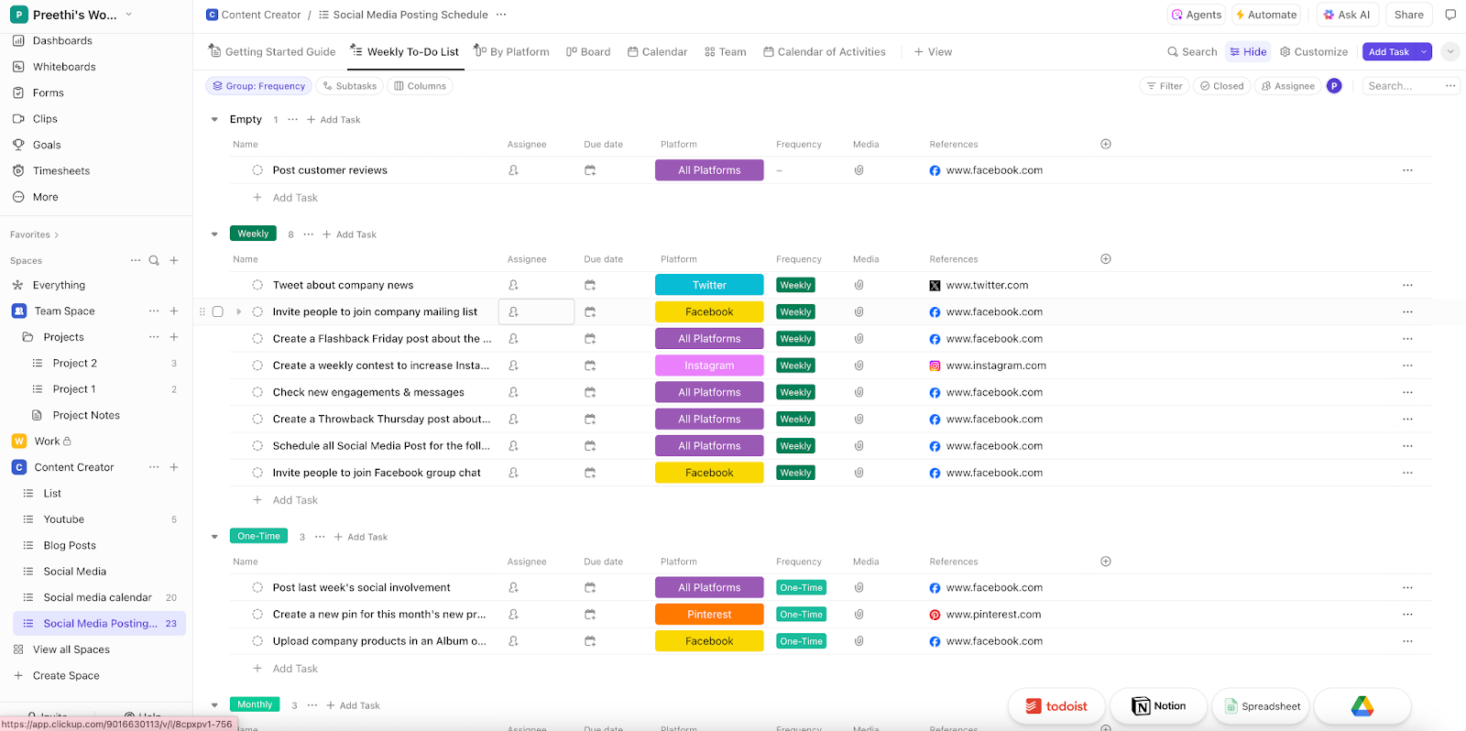Toggle the Closed tasks filter

[x=1222, y=86]
